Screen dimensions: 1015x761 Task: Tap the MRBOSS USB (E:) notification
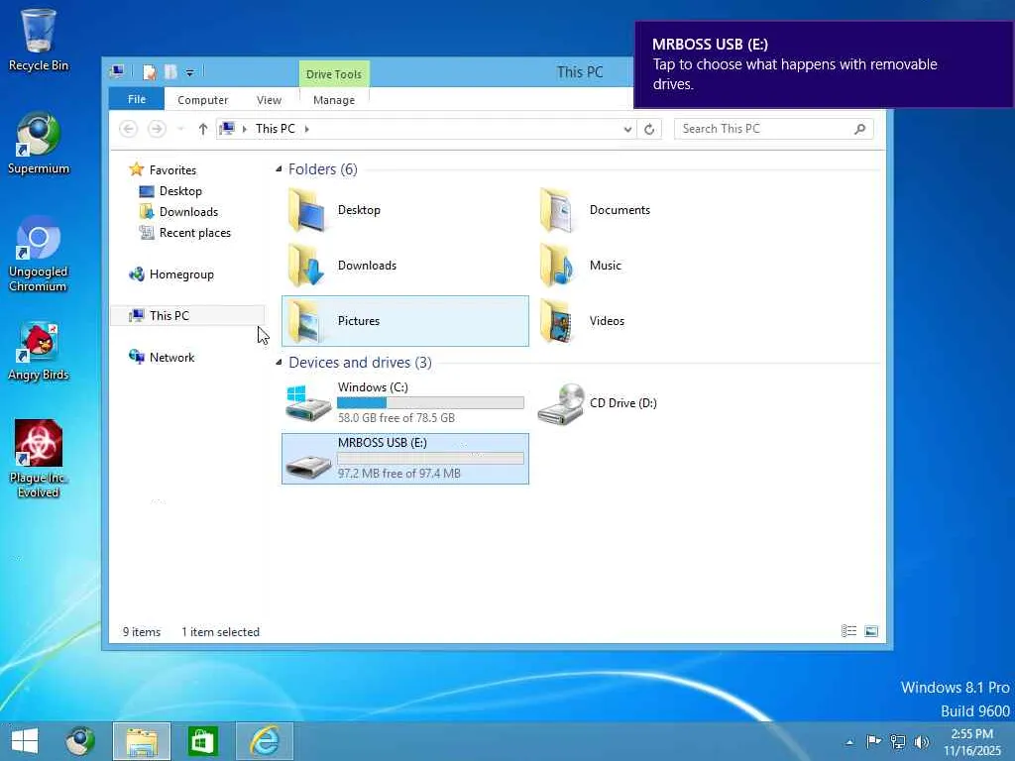pyautogui.click(x=824, y=64)
